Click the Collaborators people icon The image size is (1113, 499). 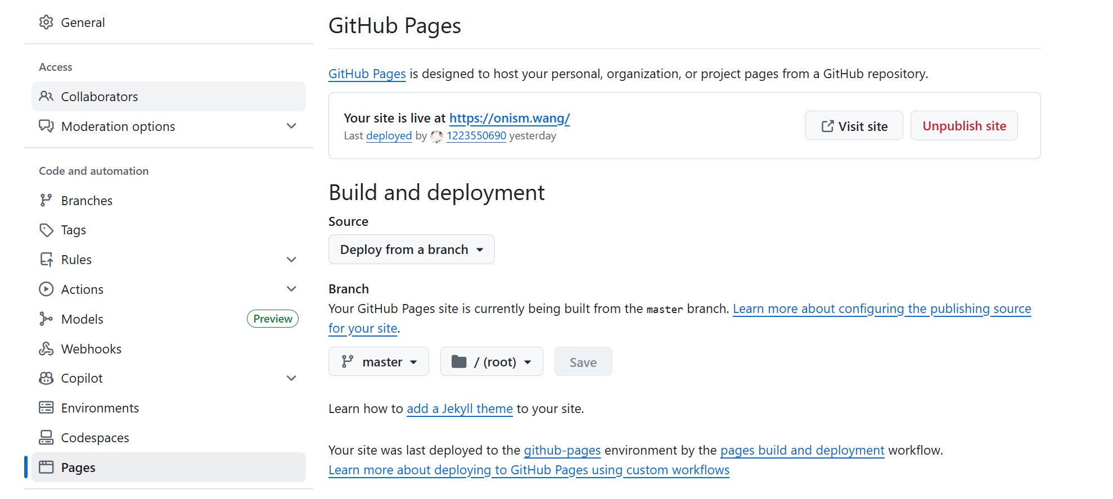[x=46, y=97]
